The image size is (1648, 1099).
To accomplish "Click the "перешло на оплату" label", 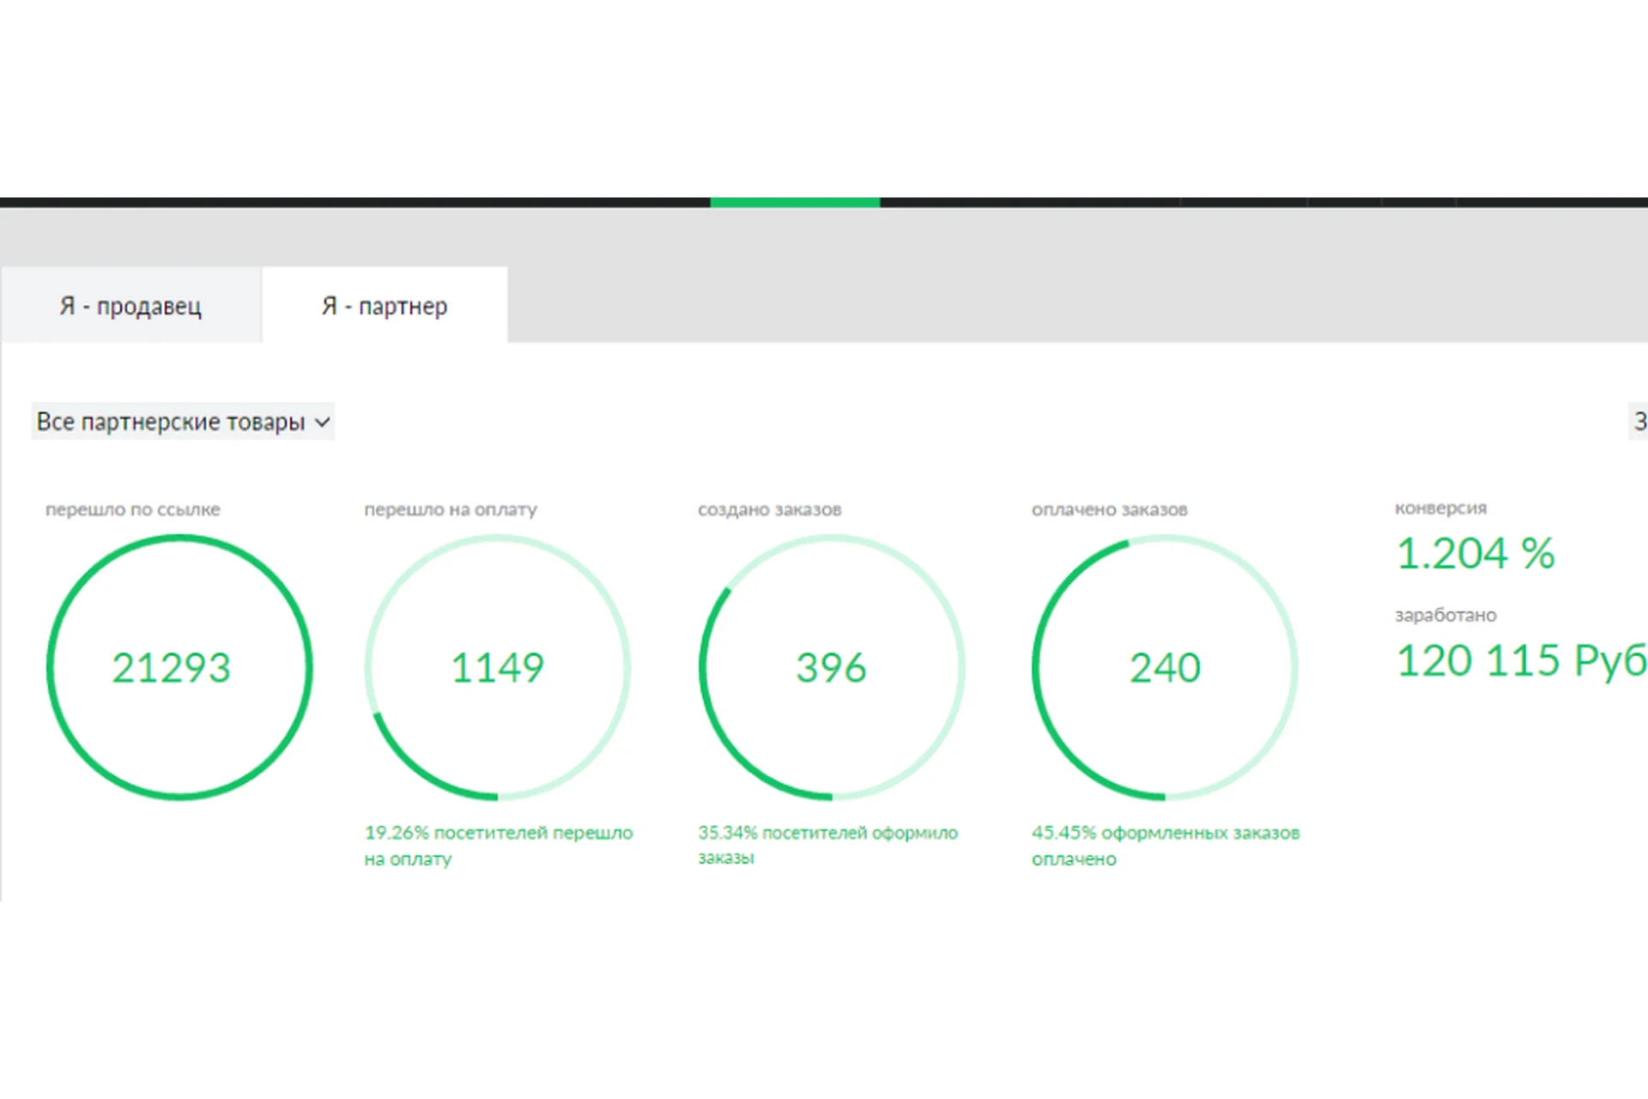I will 451,509.
